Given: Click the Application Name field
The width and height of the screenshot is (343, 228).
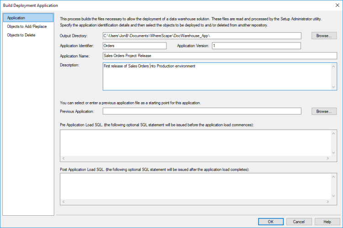Looking at the screenshot, I should (220, 56).
